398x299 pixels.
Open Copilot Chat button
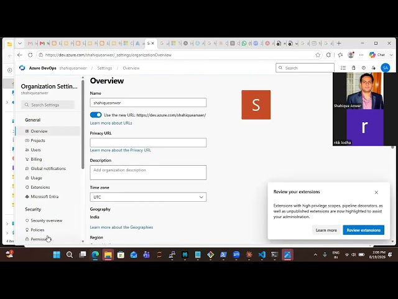(x=377, y=55)
